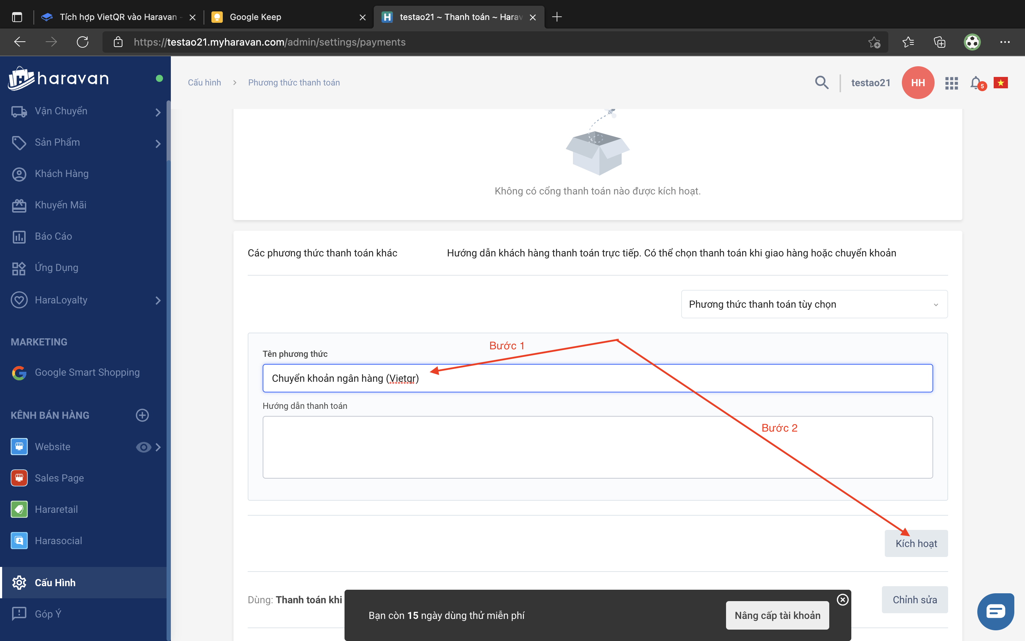Click the HH user avatar
This screenshot has width=1025, height=641.
(918, 83)
